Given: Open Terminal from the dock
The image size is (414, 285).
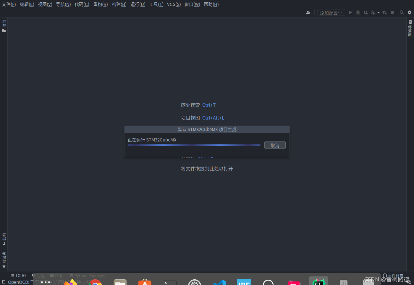Looking at the screenshot, I should pos(170,282).
